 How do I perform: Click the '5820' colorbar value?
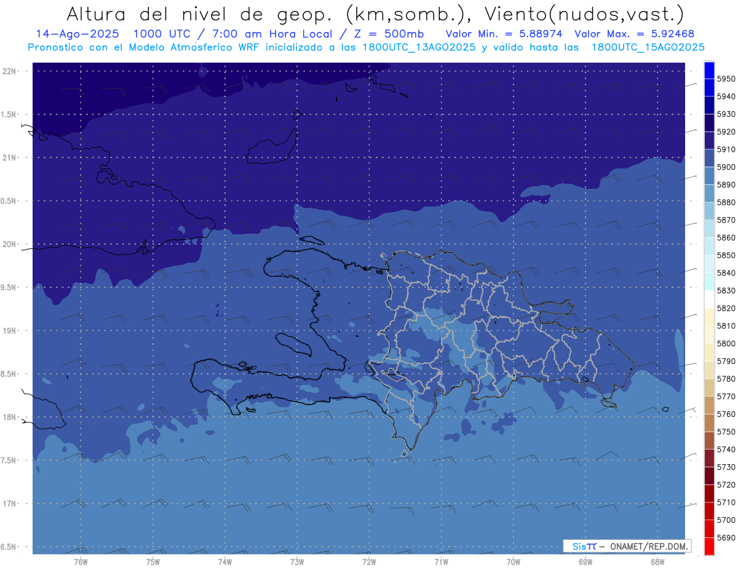[726, 308]
